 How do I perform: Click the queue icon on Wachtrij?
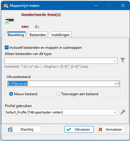10,129
